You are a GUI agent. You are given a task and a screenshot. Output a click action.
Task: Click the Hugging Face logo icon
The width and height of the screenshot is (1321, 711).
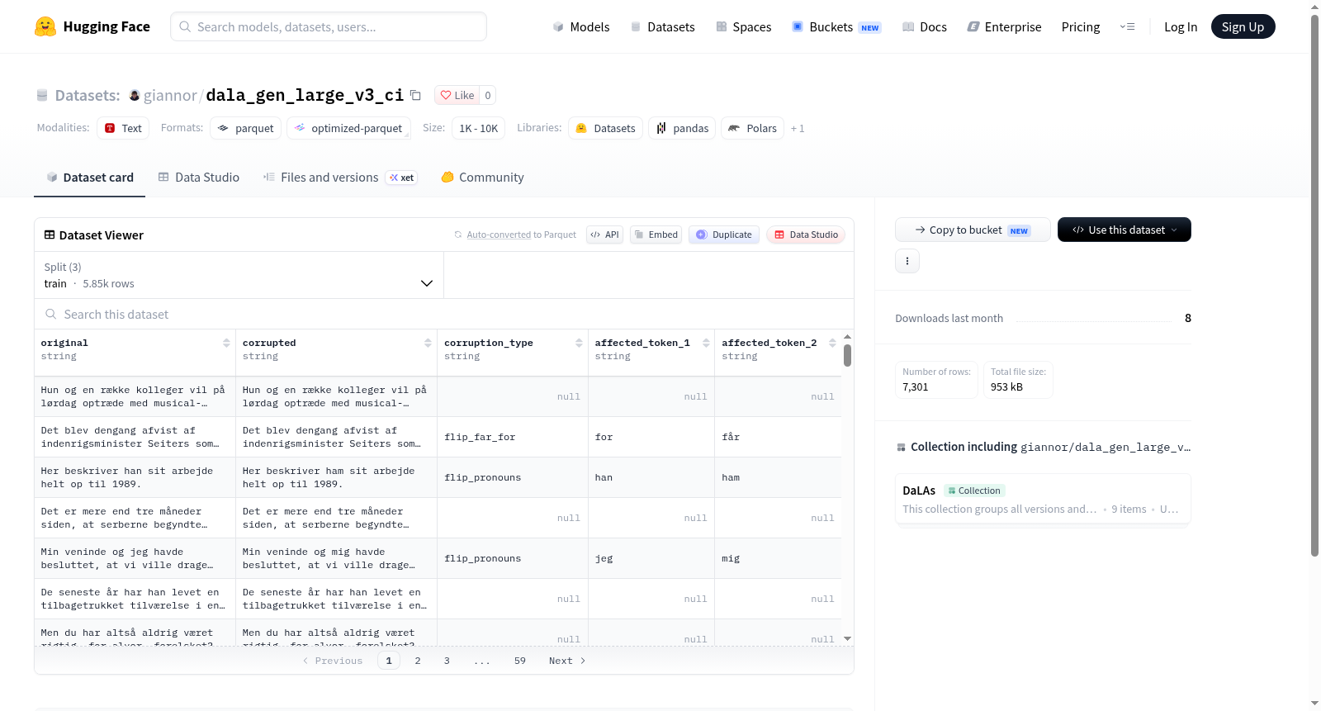point(45,26)
